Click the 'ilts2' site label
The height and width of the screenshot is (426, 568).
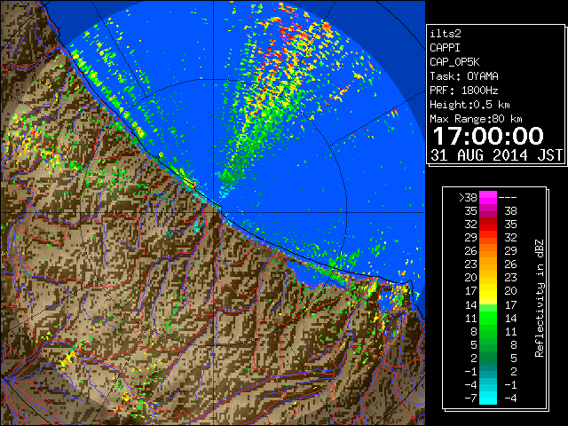point(446,34)
